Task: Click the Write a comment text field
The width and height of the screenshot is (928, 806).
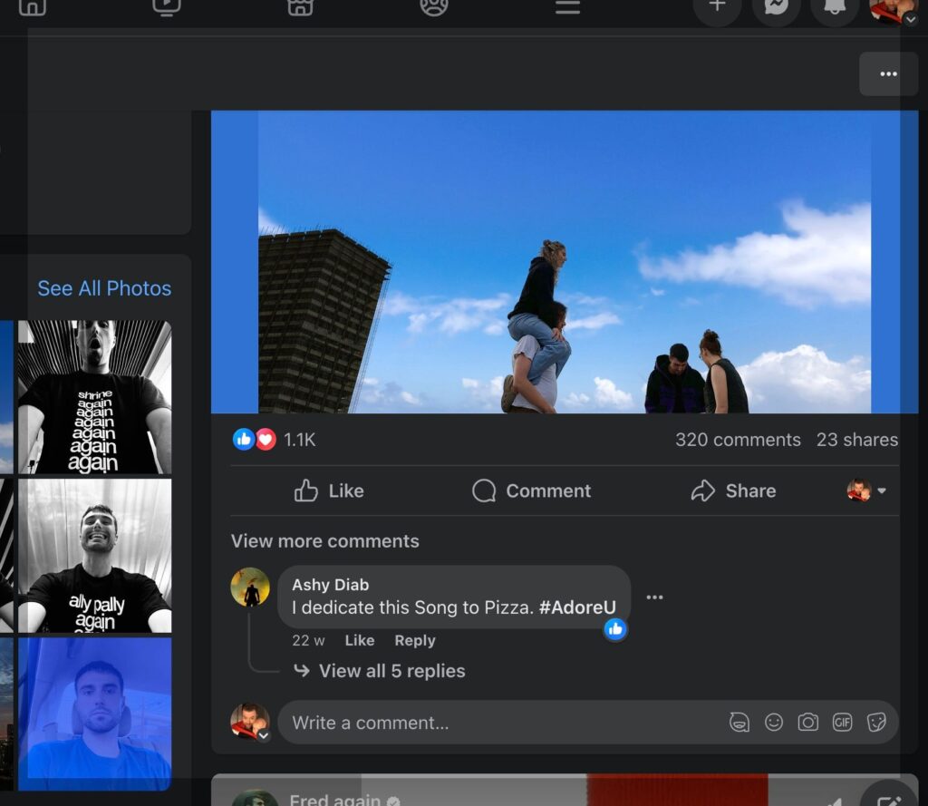Action: tap(498, 723)
